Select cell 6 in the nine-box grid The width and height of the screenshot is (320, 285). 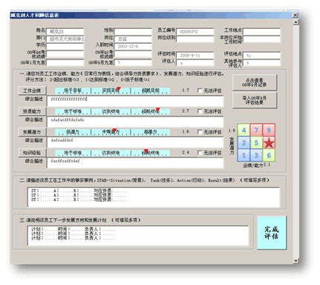tap(269, 155)
